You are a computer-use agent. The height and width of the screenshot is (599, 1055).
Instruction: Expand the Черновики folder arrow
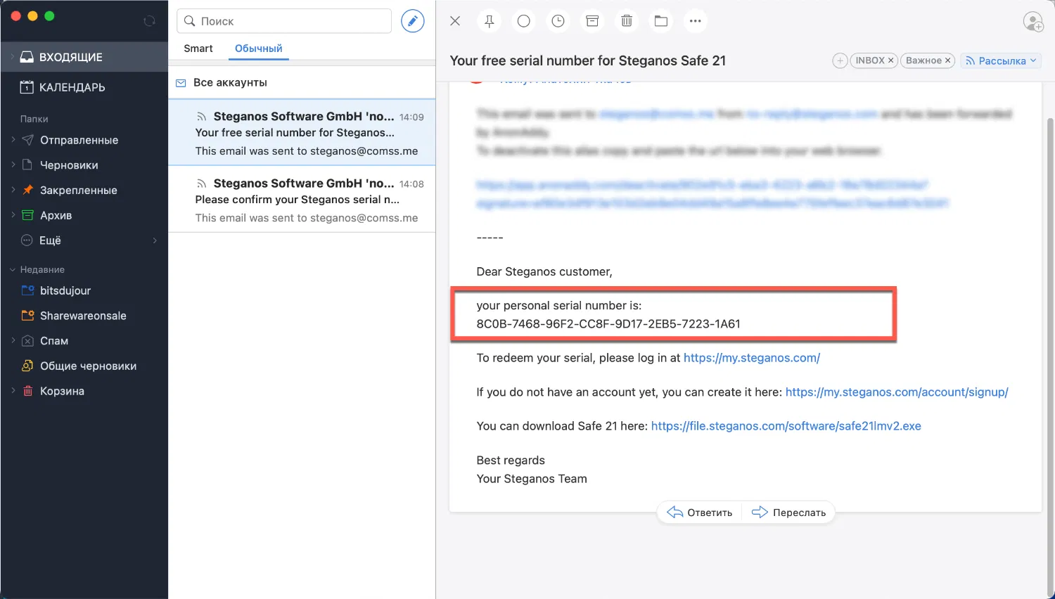click(13, 165)
